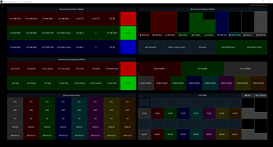Viewport: 273px width, 147px height.
Task: Activate Tilt Reihe Odd effect
Action: click(x=112, y=69)
